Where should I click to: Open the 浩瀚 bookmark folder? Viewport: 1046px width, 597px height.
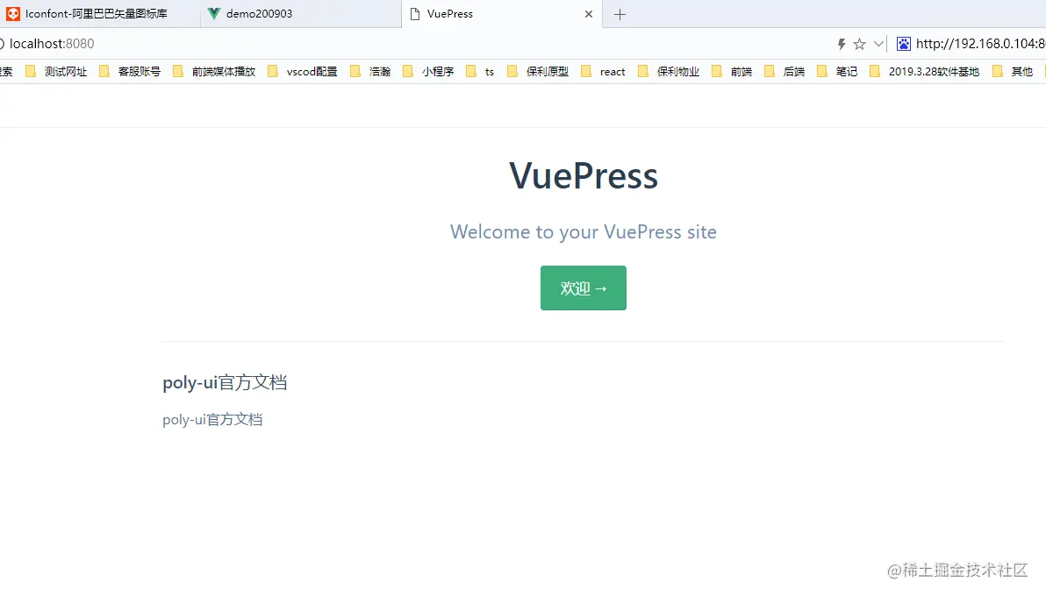click(x=370, y=71)
